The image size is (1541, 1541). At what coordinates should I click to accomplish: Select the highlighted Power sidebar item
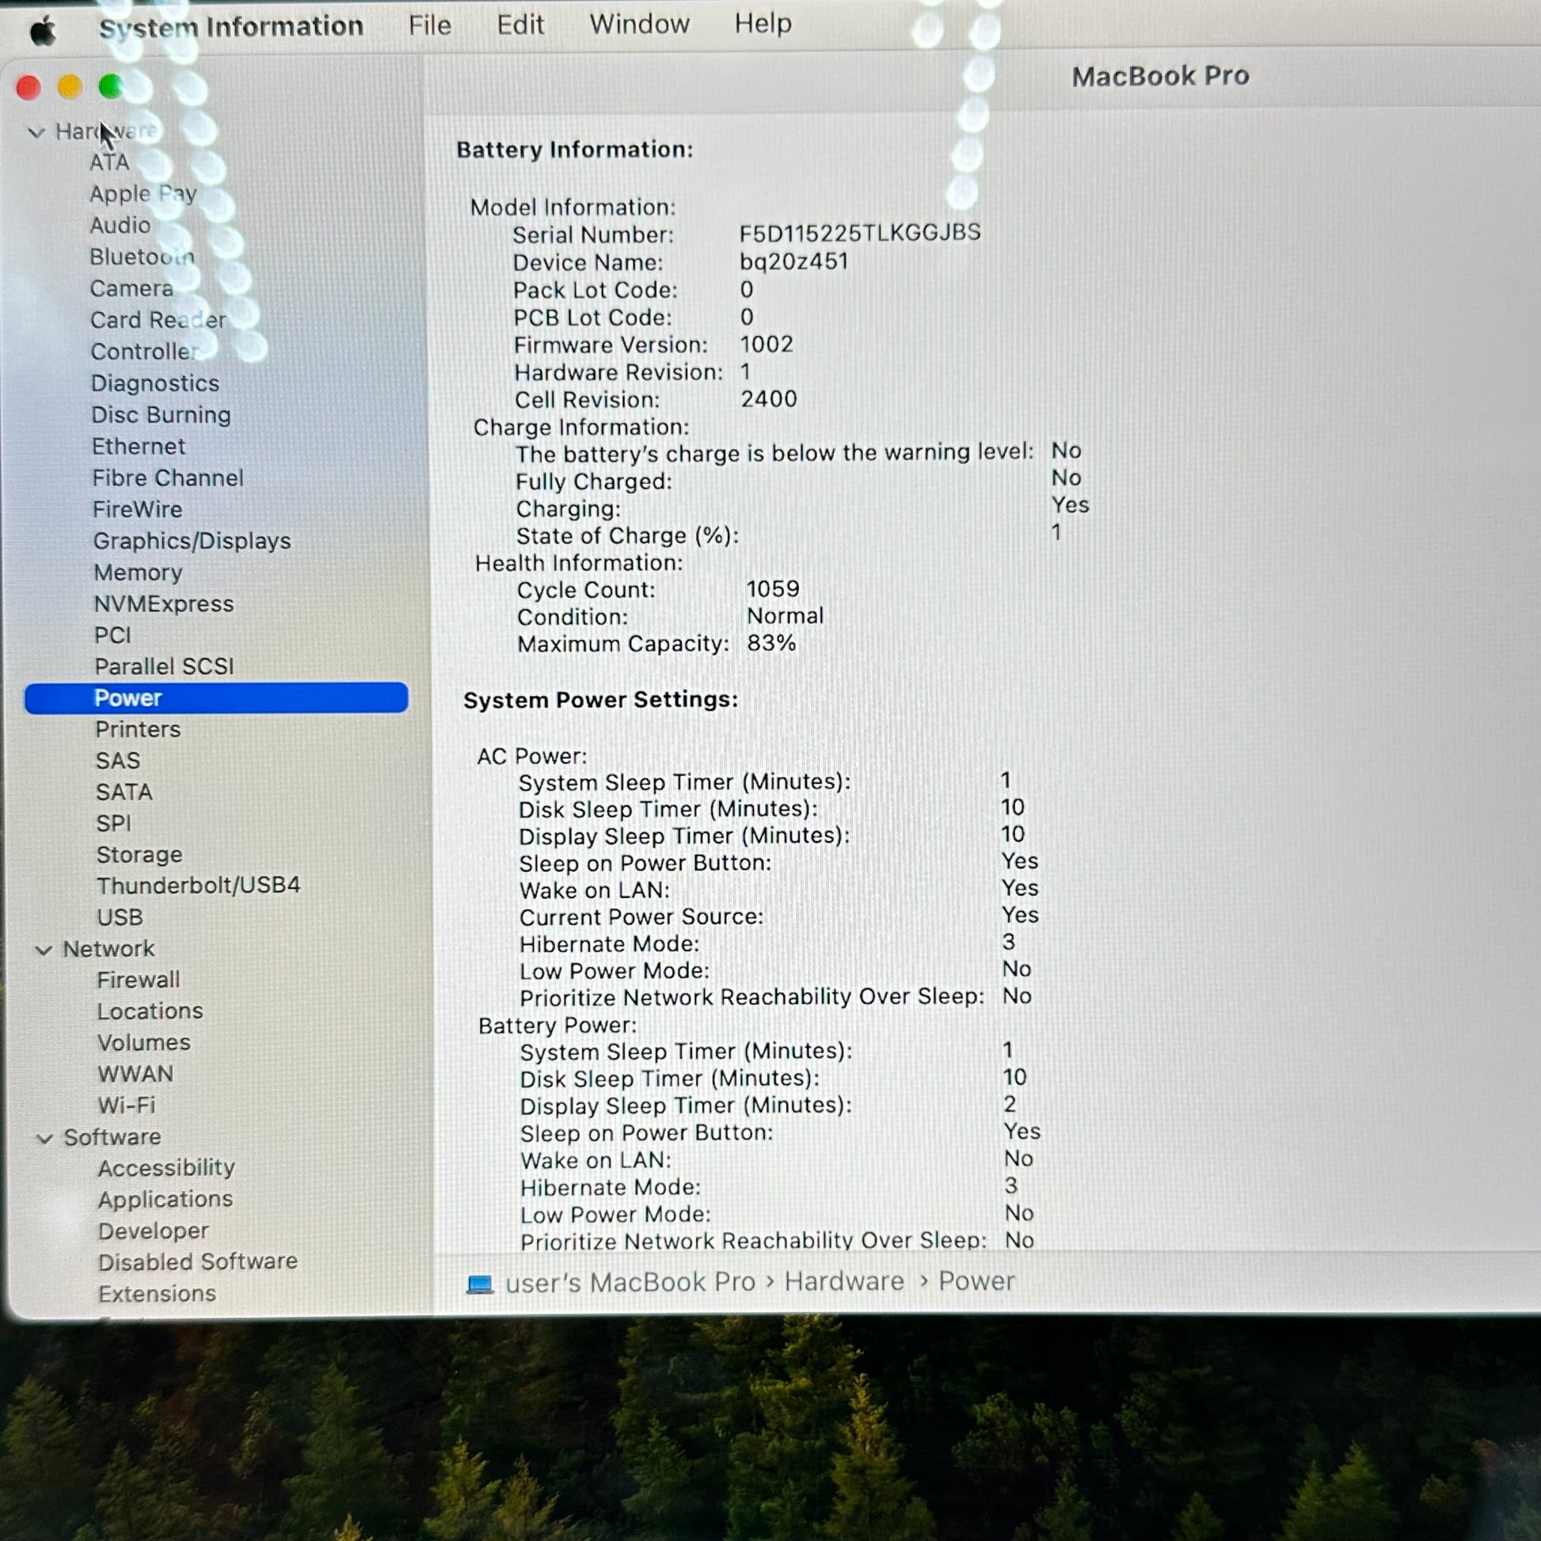point(216,698)
